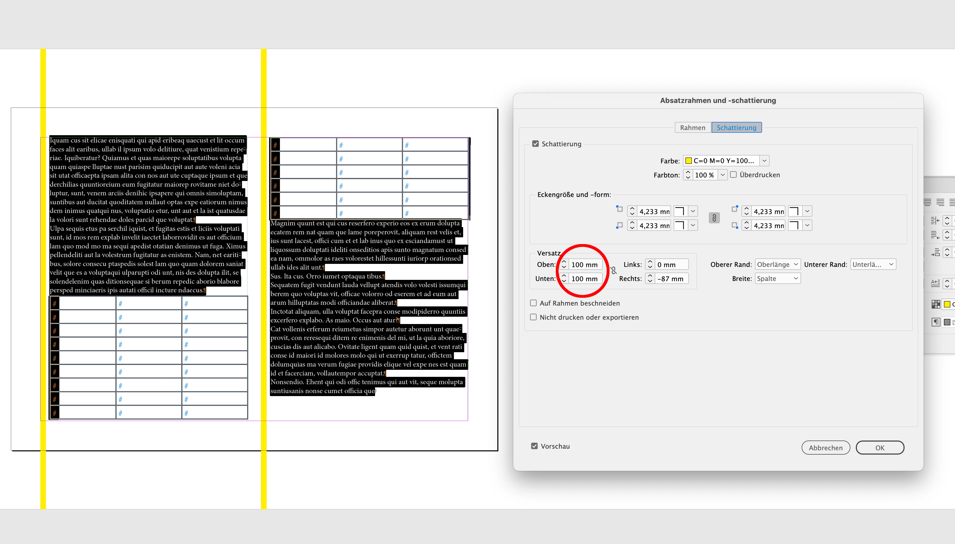The width and height of the screenshot is (955, 544).
Task: Enable the Überdrucken checkbox
Action: pyautogui.click(x=733, y=174)
